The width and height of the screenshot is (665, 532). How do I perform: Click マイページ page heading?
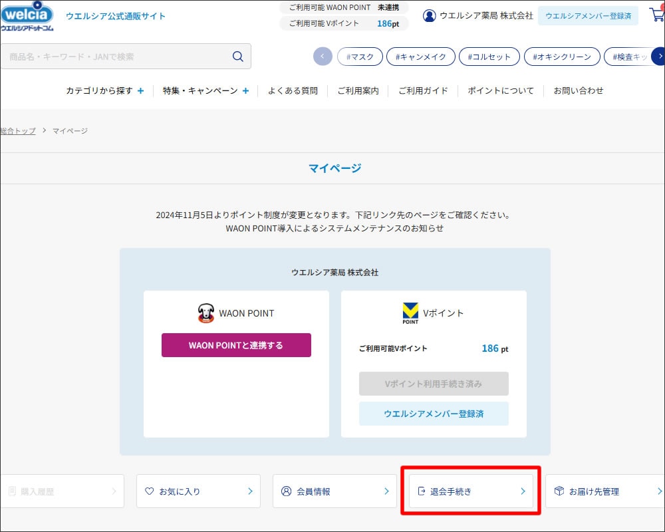(x=334, y=168)
